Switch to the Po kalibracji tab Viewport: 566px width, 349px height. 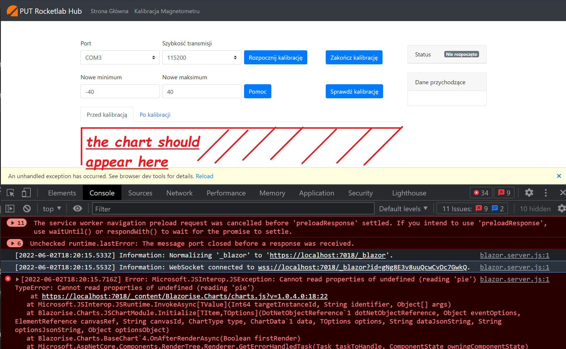155,114
